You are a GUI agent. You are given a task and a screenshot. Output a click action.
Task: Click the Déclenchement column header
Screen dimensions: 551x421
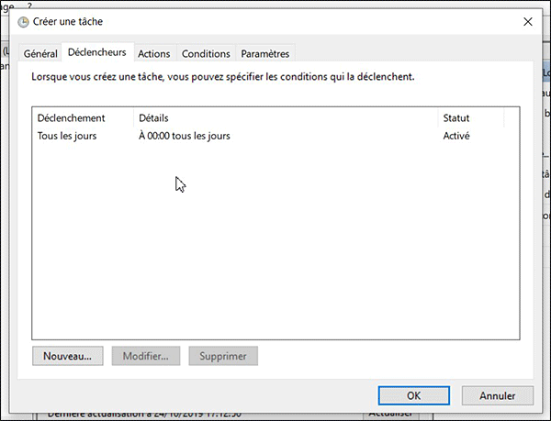(72, 118)
